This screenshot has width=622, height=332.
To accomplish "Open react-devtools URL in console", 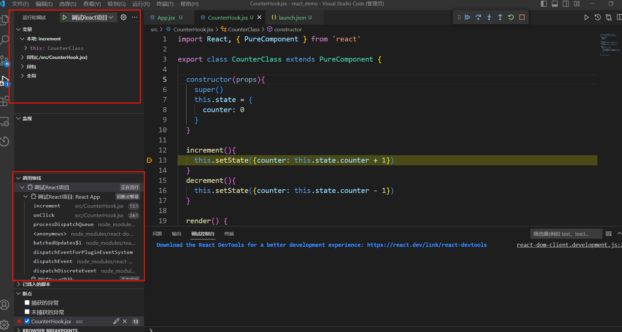I will (x=427, y=245).
